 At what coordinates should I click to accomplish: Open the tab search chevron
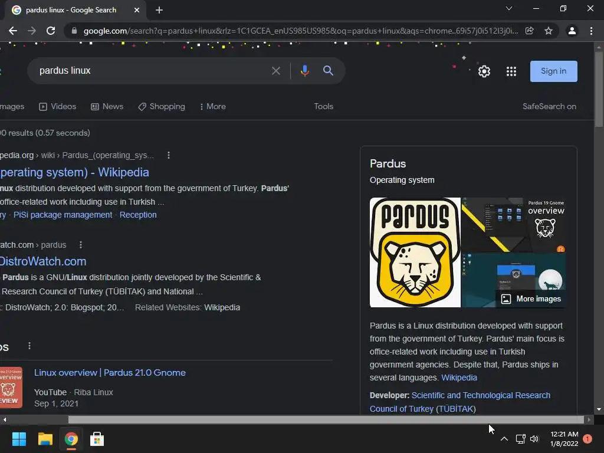click(x=509, y=8)
